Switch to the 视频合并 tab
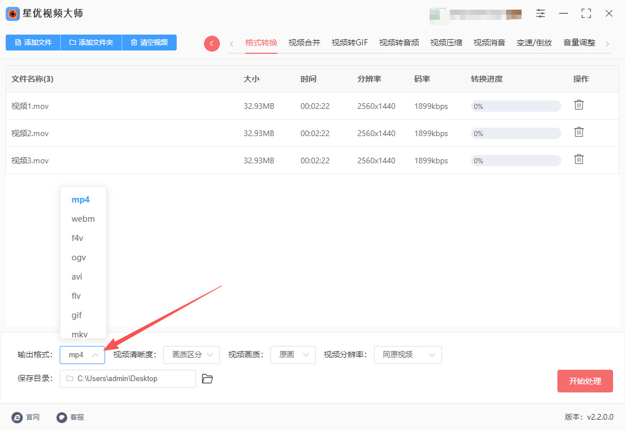This screenshot has width=625, height=431. pos(304,43)
